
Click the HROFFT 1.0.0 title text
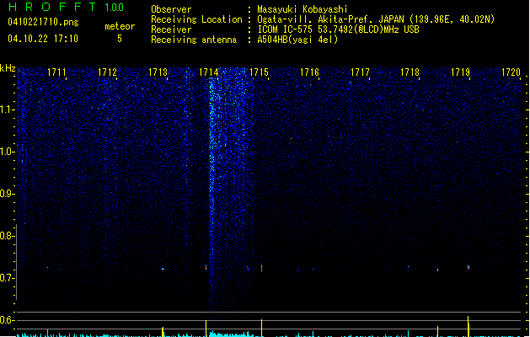(67, 7)
